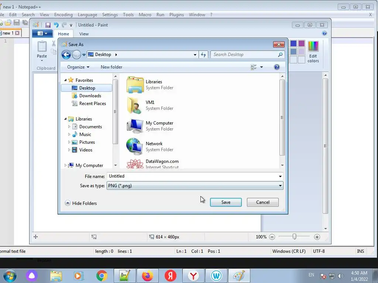
Task: Select the Libraries system folder icon
Action: coord(135,85)
